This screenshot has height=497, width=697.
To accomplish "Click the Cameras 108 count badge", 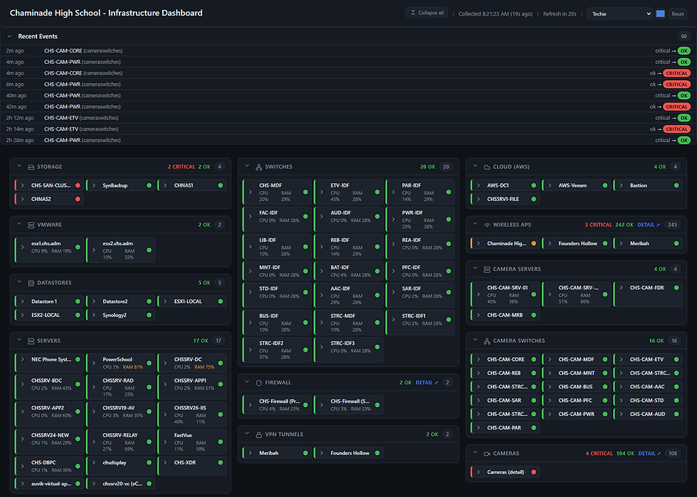I will click(x=673, y=454).
